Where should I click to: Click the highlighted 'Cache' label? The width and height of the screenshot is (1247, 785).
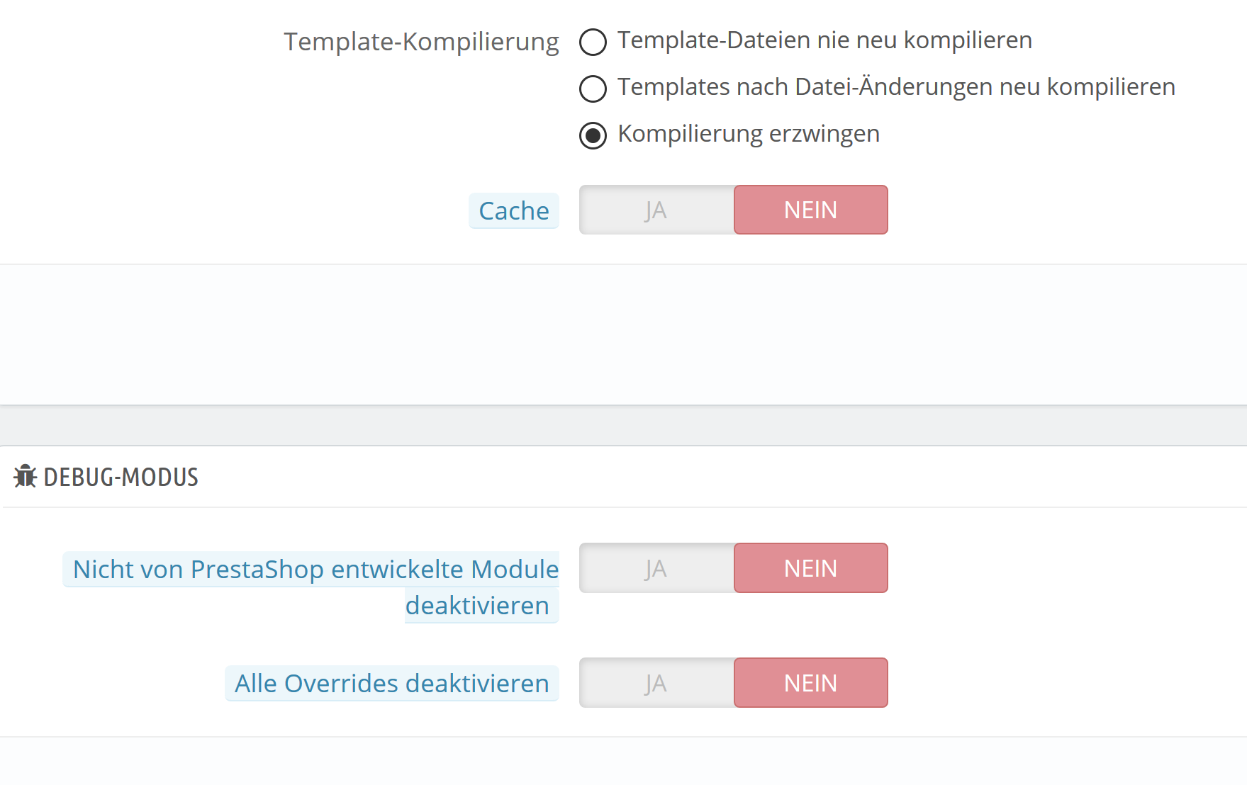pyautogui.click(x=514, y=211)
